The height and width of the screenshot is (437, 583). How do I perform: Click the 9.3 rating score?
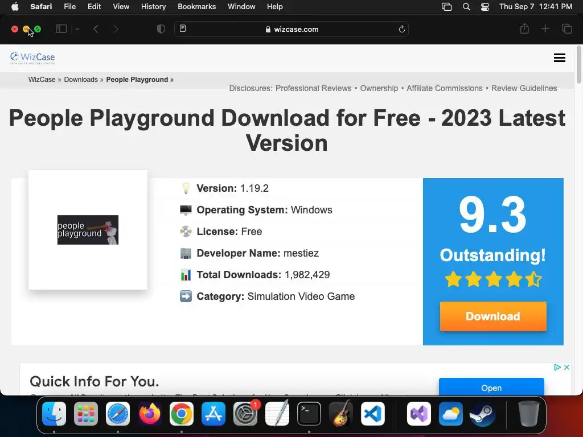pyautogui.click(x=492, y=215)
